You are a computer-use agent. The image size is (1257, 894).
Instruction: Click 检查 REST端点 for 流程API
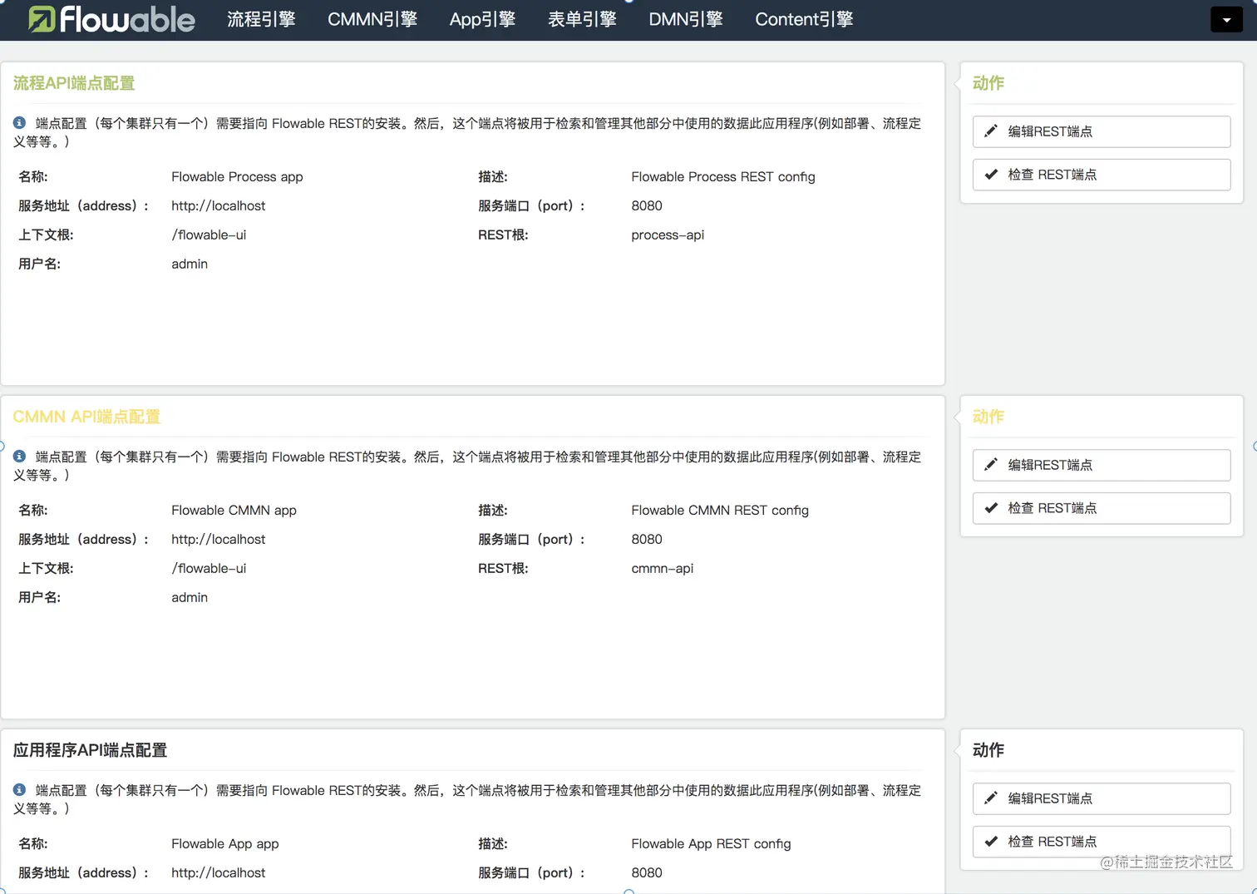[x=1102, y=175]
